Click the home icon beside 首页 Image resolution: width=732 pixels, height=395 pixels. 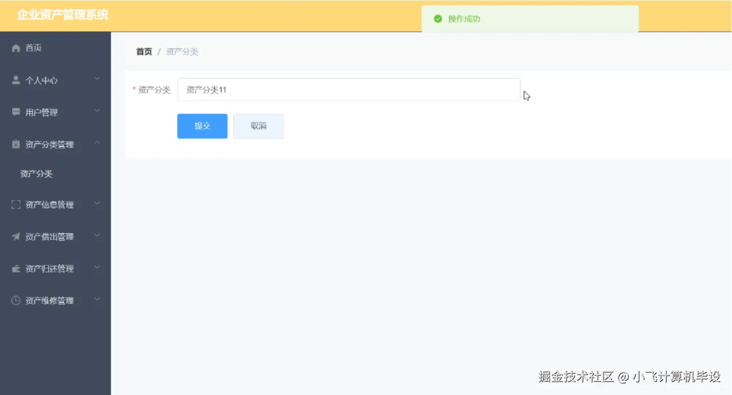[x=16, y=48]
